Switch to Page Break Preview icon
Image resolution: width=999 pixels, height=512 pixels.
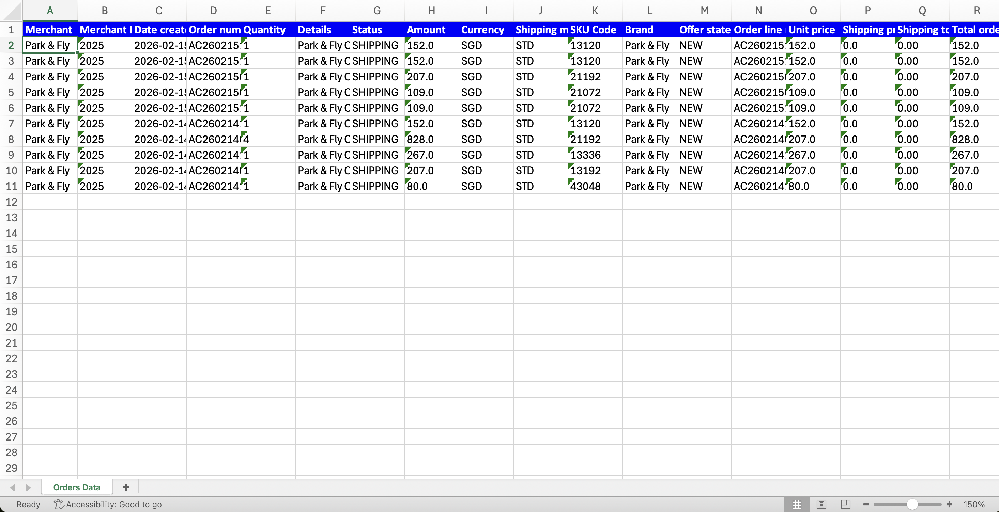(845, 504)
